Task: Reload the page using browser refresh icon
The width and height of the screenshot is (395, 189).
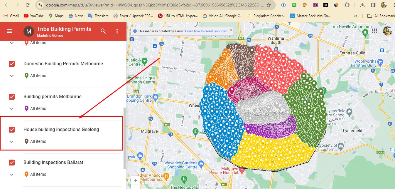Action: tap(27, 5)
